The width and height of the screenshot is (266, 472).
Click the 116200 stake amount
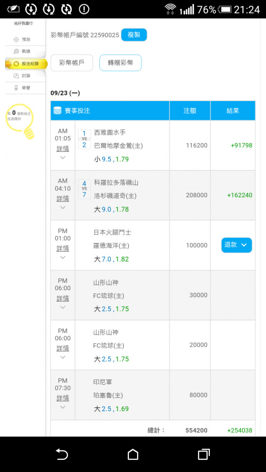click(197, 145)
